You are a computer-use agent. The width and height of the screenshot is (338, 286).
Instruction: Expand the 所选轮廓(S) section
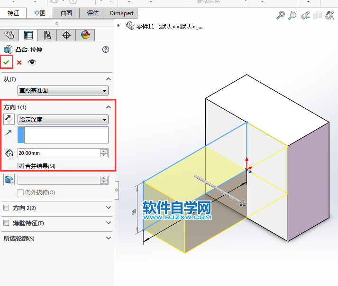coord(109,238)
